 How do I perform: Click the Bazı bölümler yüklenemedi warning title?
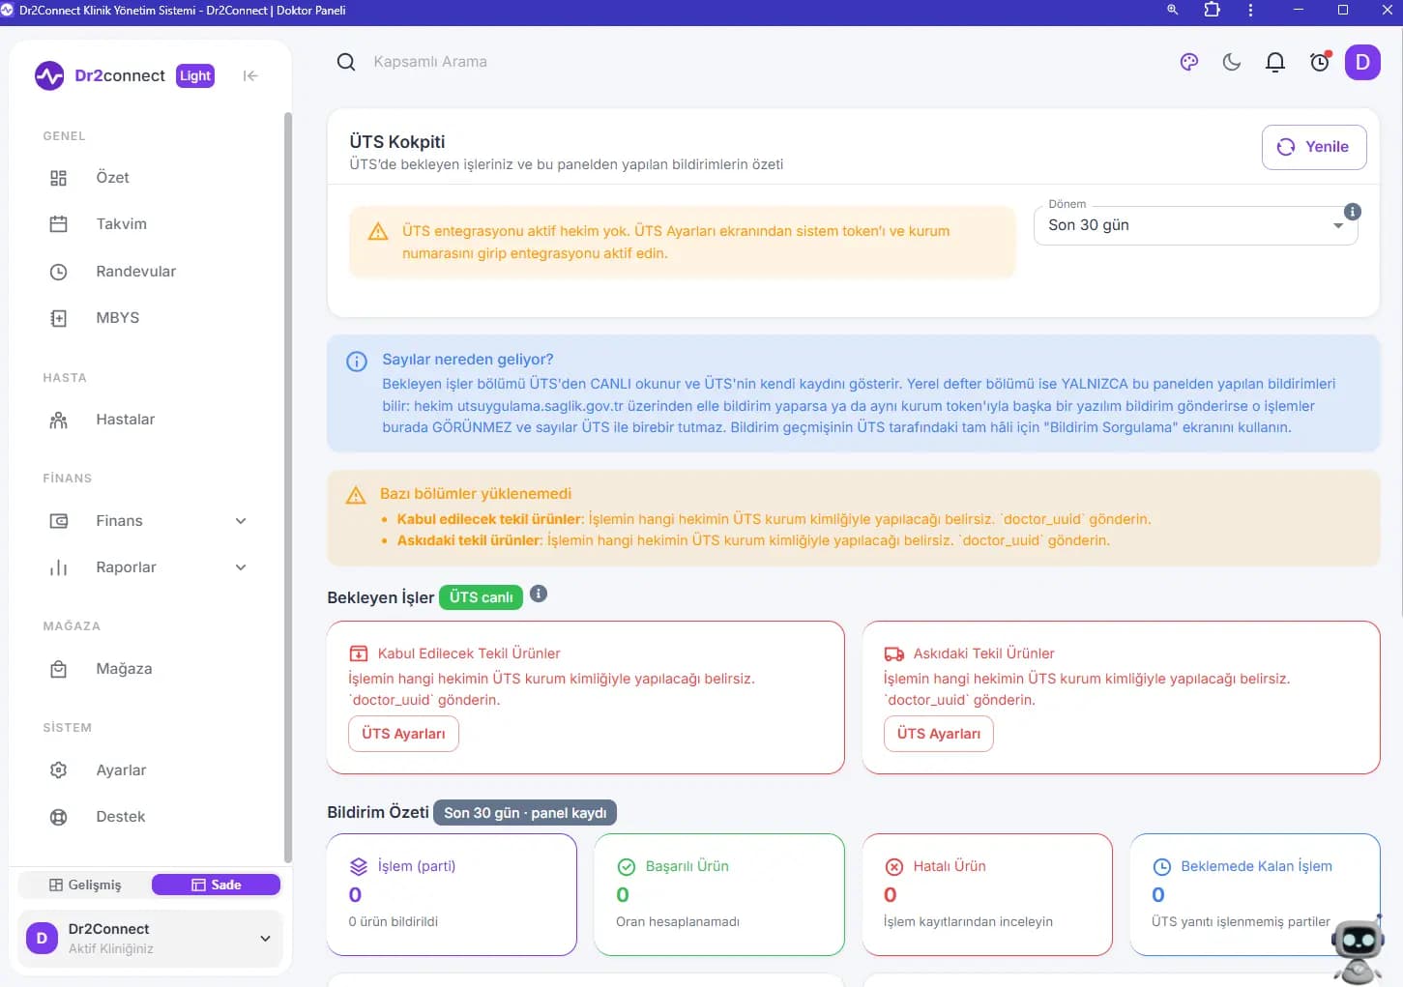click(476, 494)
